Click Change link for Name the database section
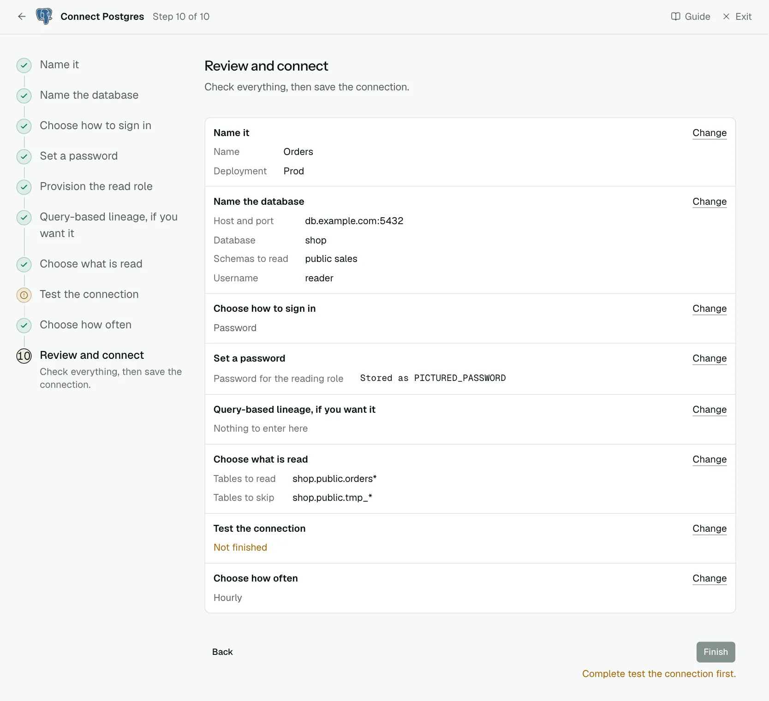The width and height of the screenshot is (769, 701). pos(709,202)
